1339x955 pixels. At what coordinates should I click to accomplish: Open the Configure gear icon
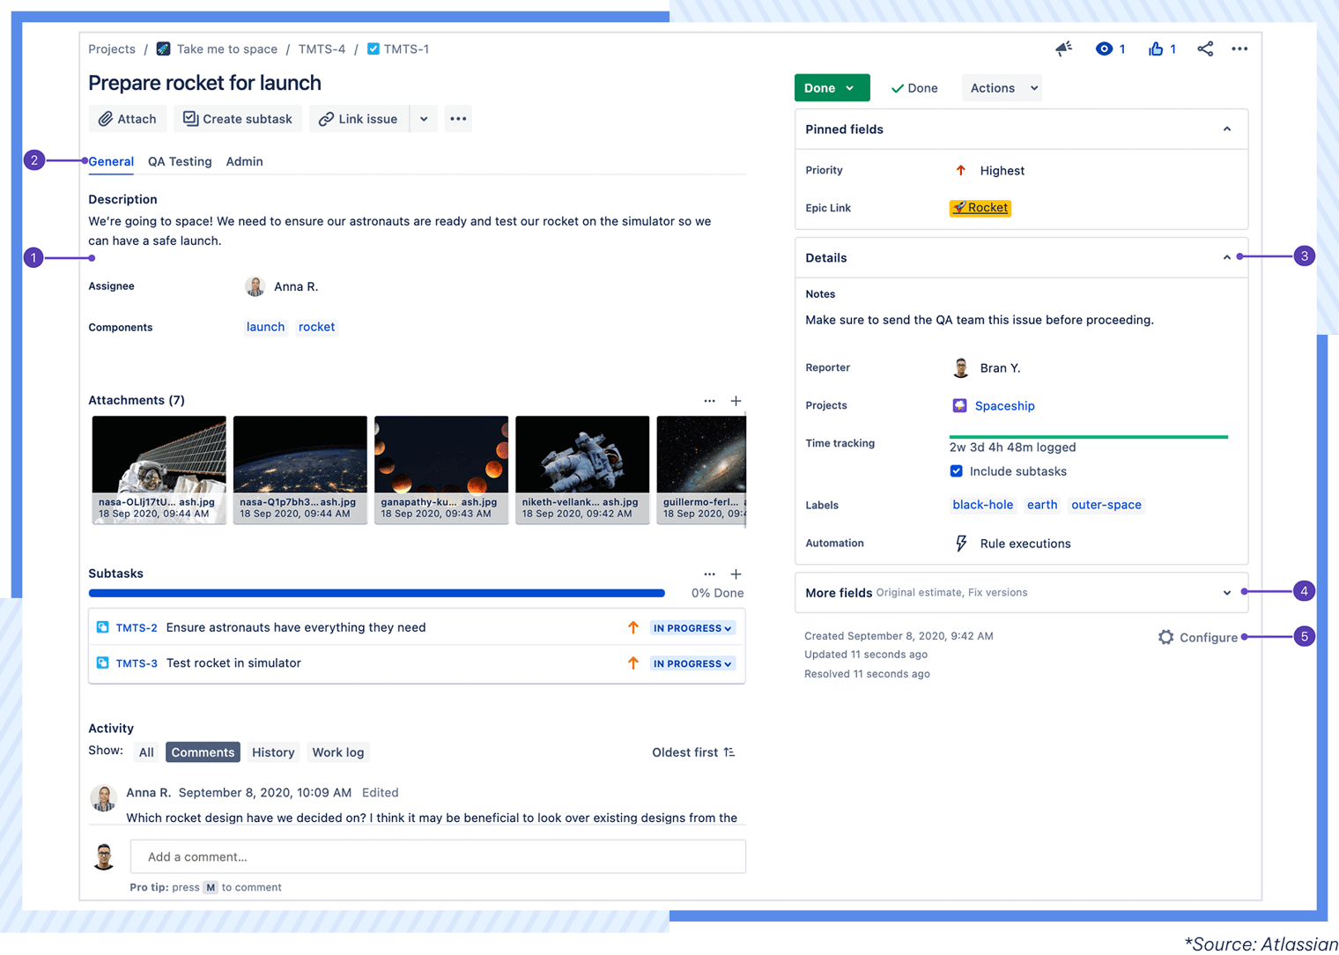coord(1165,637)
